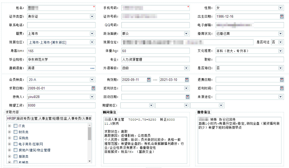Expand the 电子商务/互联网 tree node
The image size is (289, 168).
(x=9, y=144)
